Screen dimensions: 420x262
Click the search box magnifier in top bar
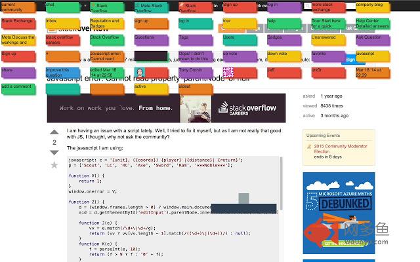point(308,6)
